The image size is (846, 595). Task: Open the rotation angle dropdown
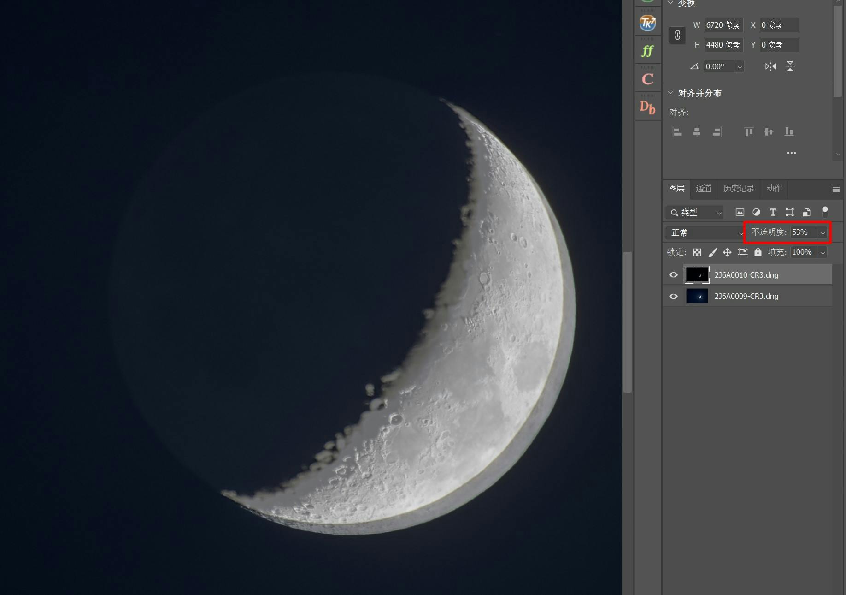[x=740, y=66]
